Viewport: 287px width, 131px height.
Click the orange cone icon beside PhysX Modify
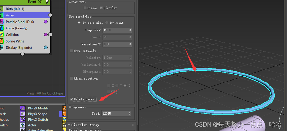64,108
